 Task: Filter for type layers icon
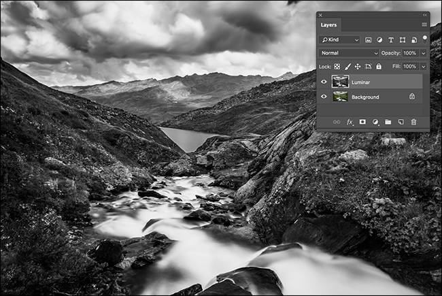click(391, 40)
